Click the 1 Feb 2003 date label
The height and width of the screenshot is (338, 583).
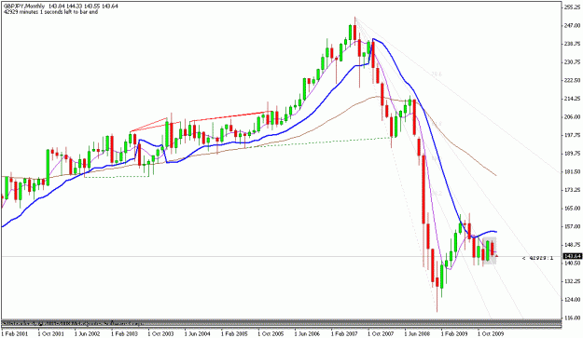tap(124, 333)
